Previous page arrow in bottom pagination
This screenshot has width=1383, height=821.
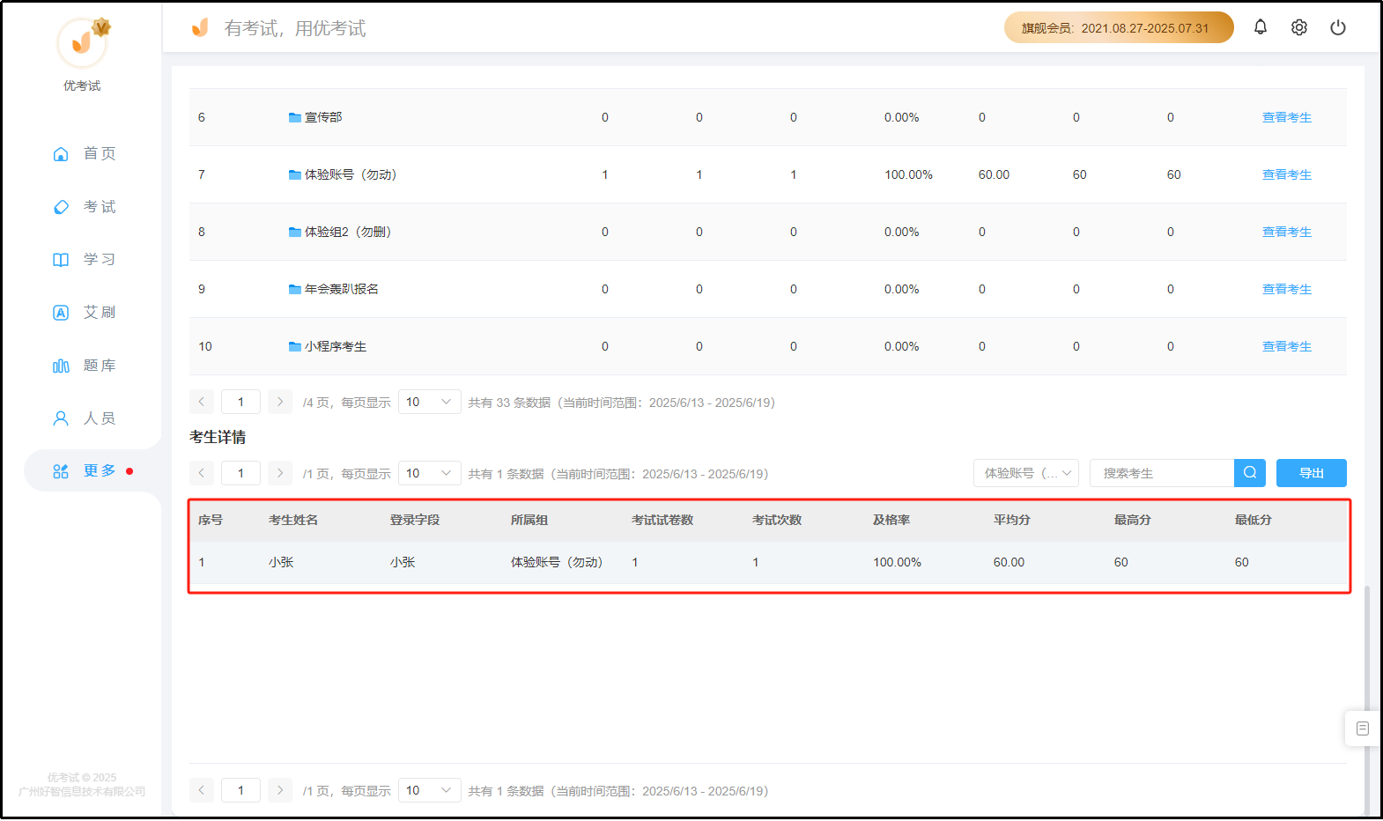click(202, 790)
